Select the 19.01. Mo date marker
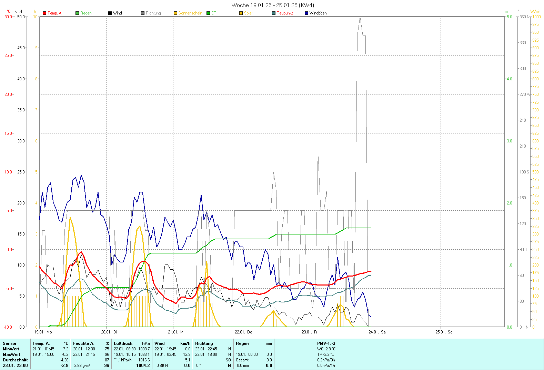544x370 pixels. (x=43, y=332)
